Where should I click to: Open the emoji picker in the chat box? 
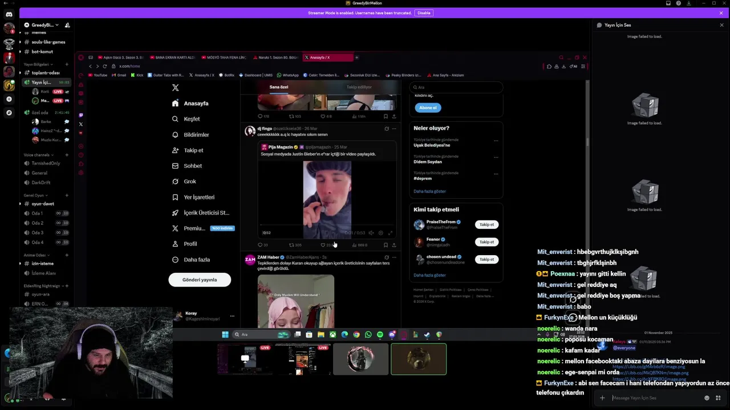coord(707,398)
